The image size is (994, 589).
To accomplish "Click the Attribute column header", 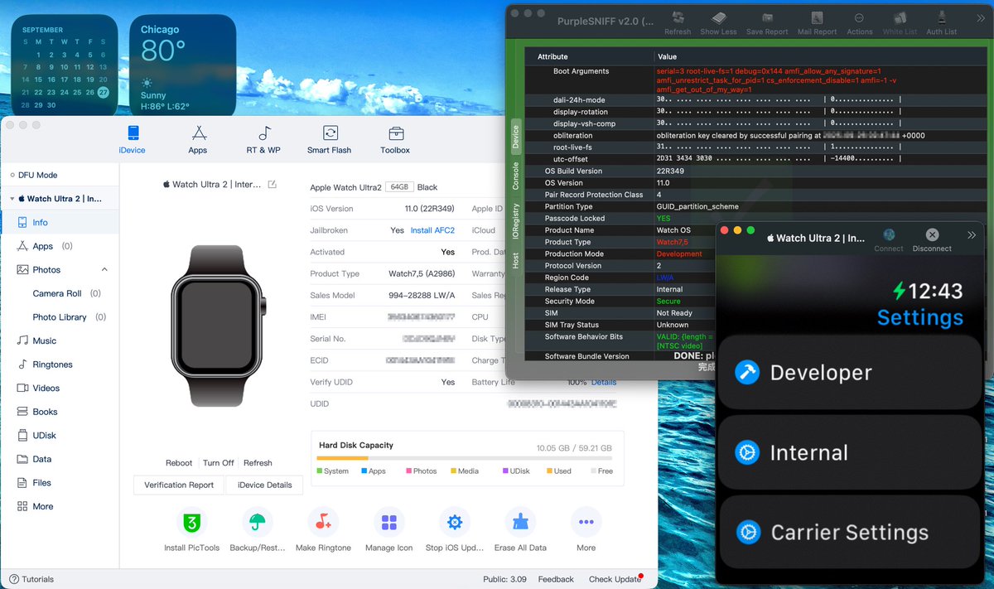I will point(552,56).
